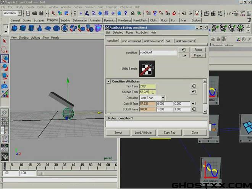This screenshot has height=189, width=252.
Task: Click the Utility Sample swatch
Action: [147, 69]
